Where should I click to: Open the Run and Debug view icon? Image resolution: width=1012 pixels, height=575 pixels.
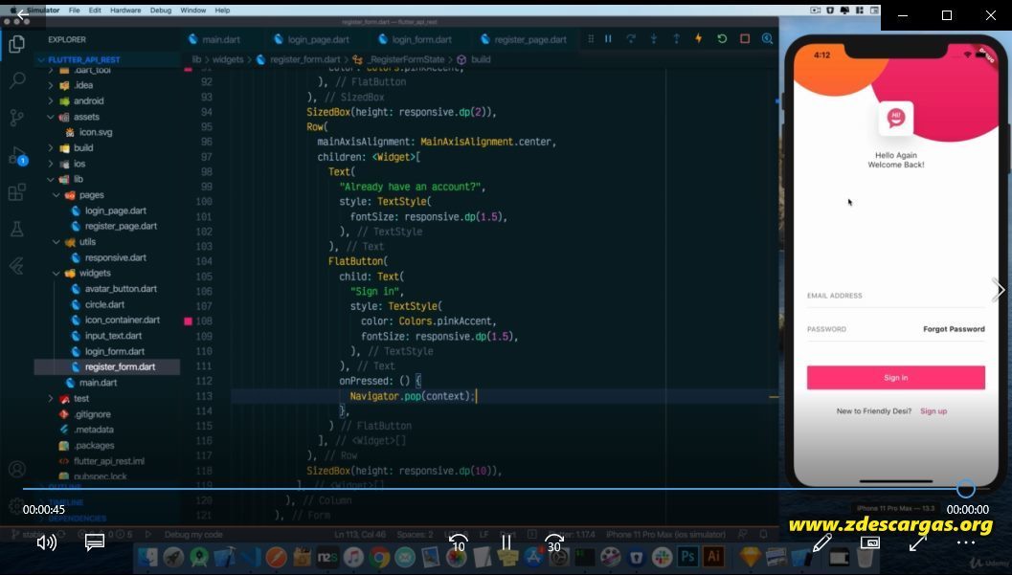[17, 155]
